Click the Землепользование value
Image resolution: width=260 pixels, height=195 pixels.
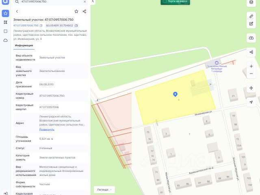(x=52, y=71)
